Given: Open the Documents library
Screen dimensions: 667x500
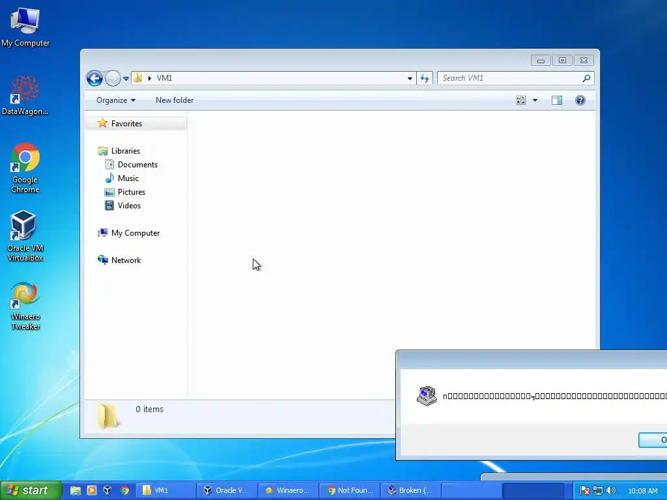Looking at the screenshot, I should 137,165.
